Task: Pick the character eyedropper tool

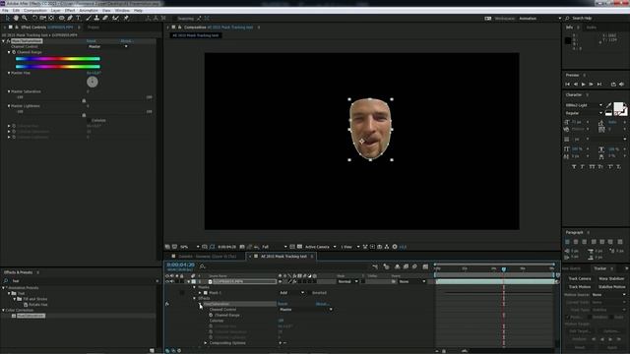Action: 608,105
